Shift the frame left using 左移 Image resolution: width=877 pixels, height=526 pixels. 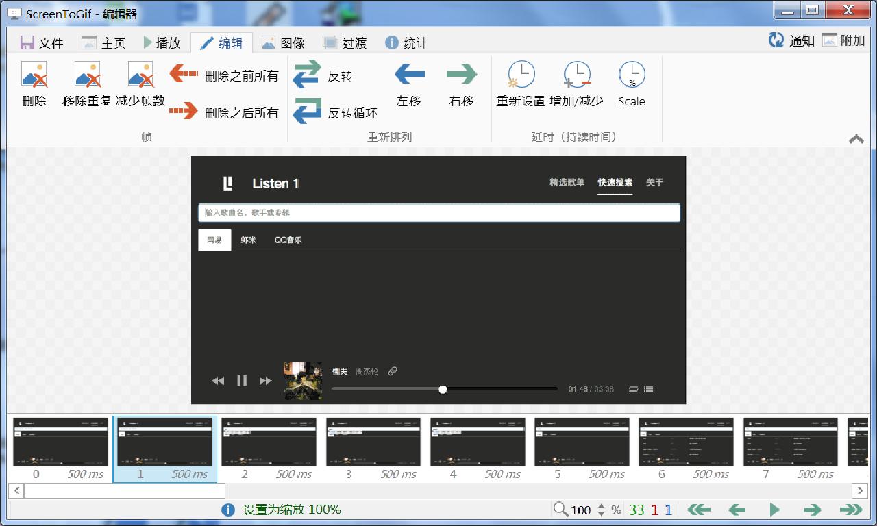[x=409, y=84]
